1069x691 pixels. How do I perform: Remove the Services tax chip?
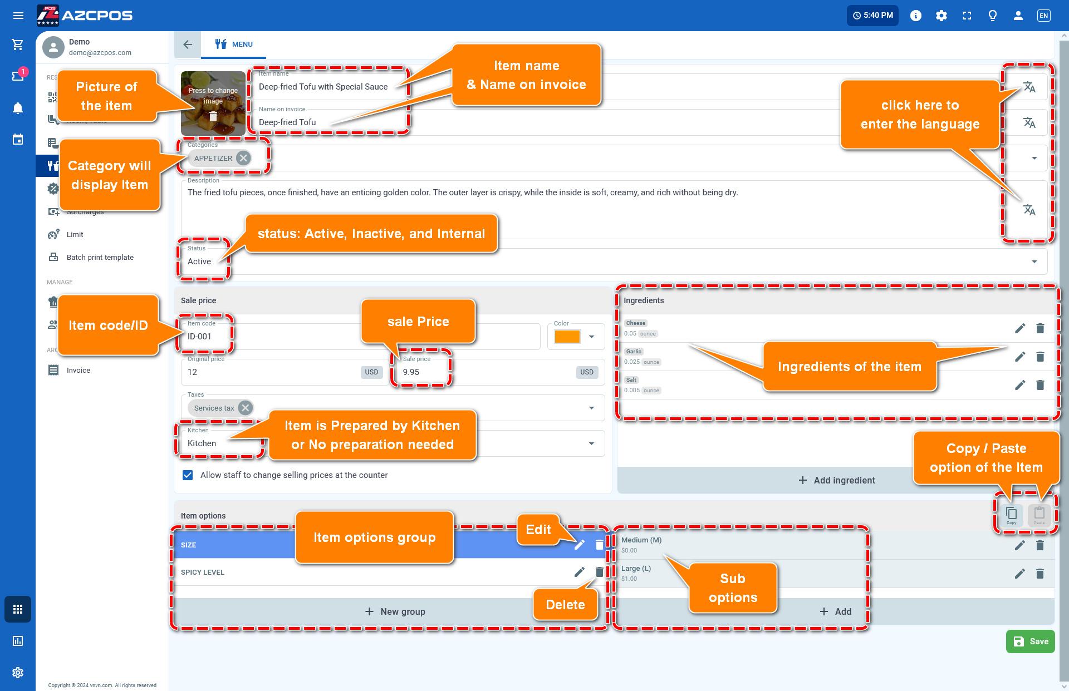[x=245, y=408]
